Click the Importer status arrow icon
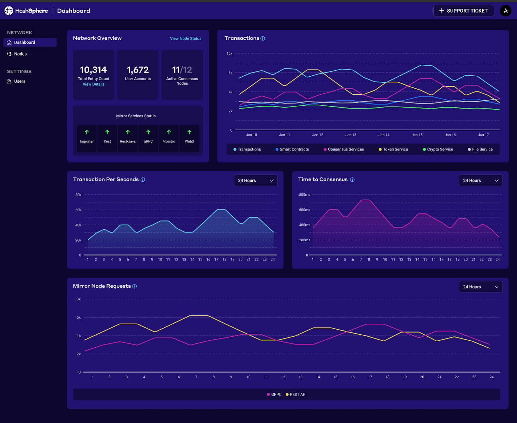 point(87,132)
